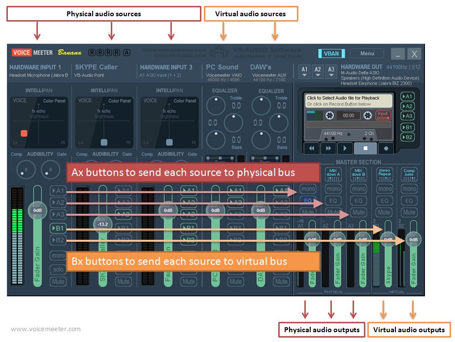Click the B2 bus 0dB fader knob
Viewport: 455px width, 342px height.
[413, 239]
